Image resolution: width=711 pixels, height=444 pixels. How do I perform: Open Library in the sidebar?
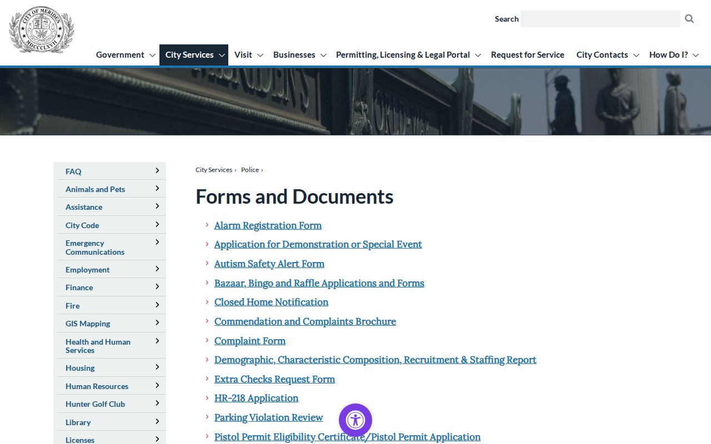[78, 422]
